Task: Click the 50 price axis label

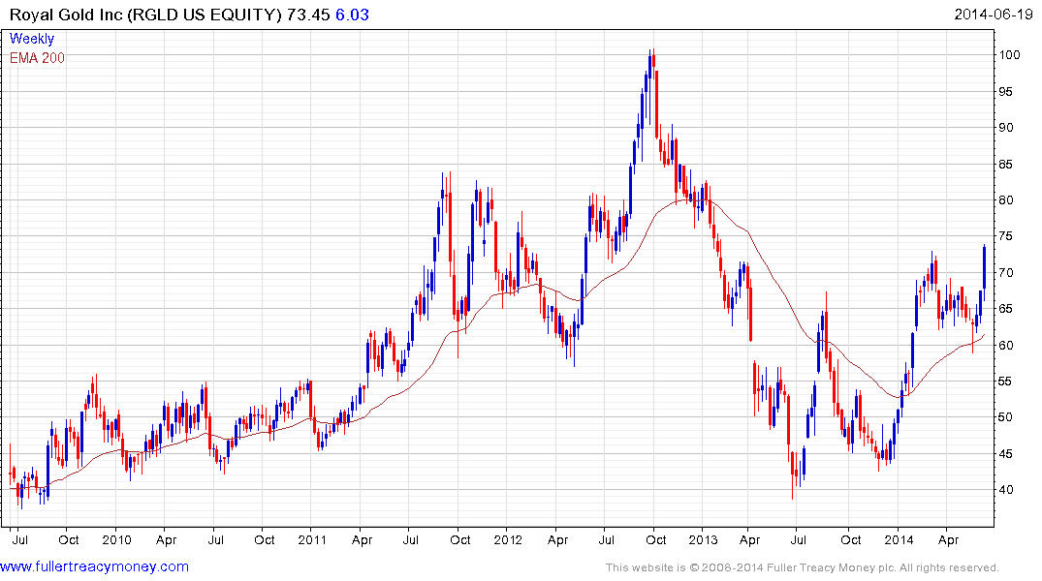Action: coord(1006,417)
